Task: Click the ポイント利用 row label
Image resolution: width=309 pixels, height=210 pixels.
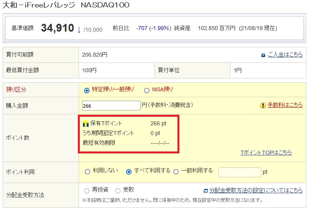Action: click(x=20, y=172)
